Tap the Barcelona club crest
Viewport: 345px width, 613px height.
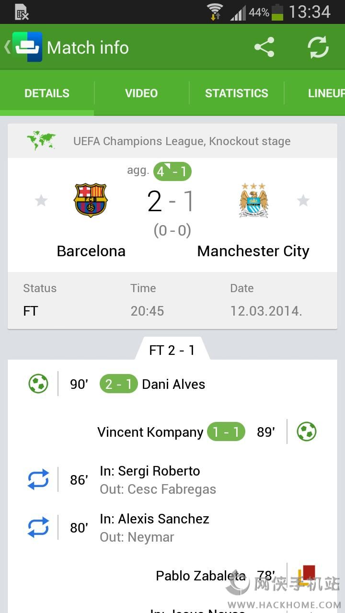click(91, 200)
